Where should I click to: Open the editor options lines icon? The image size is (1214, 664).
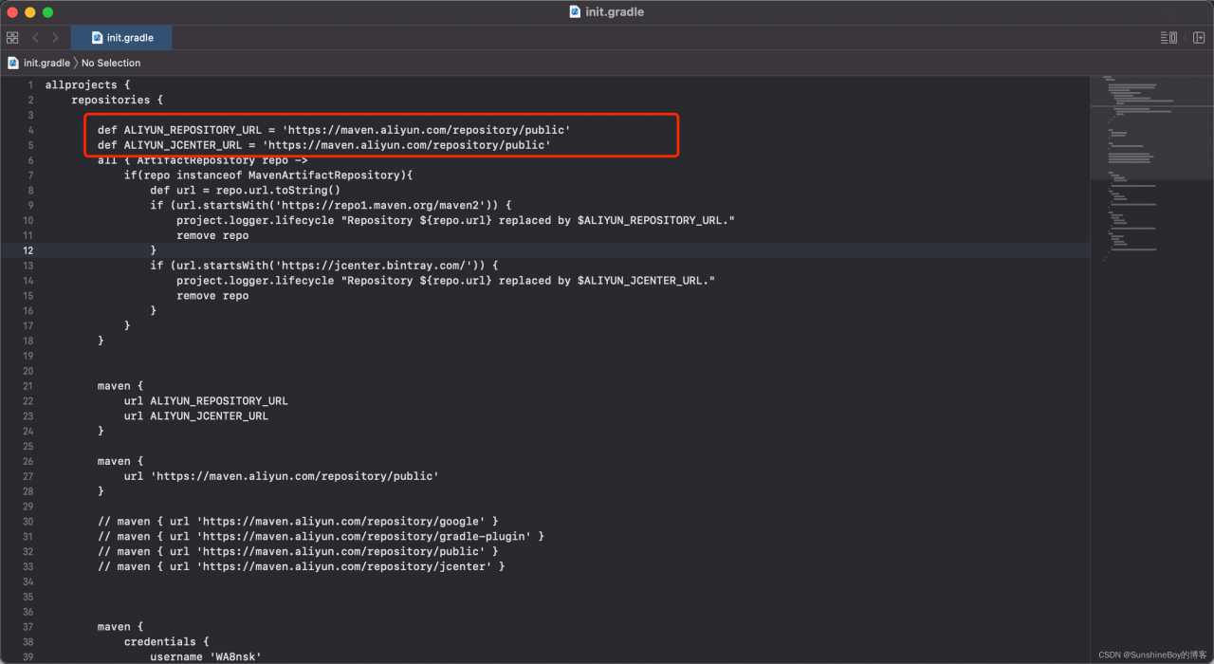[x=1168, y=38]
